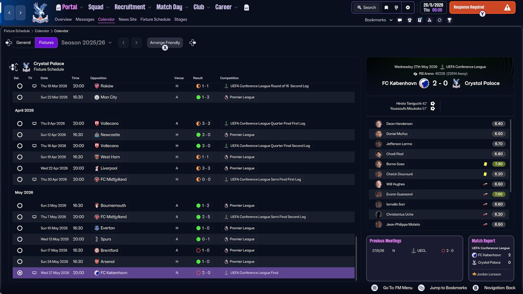
Task: Click the speech bubble messages bookmark icon
Action: tap(400, 20)
